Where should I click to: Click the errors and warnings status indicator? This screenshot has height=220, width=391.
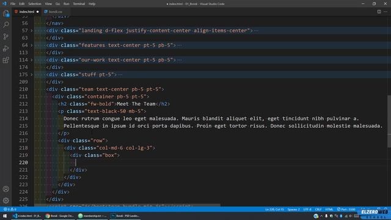[10, 209]
